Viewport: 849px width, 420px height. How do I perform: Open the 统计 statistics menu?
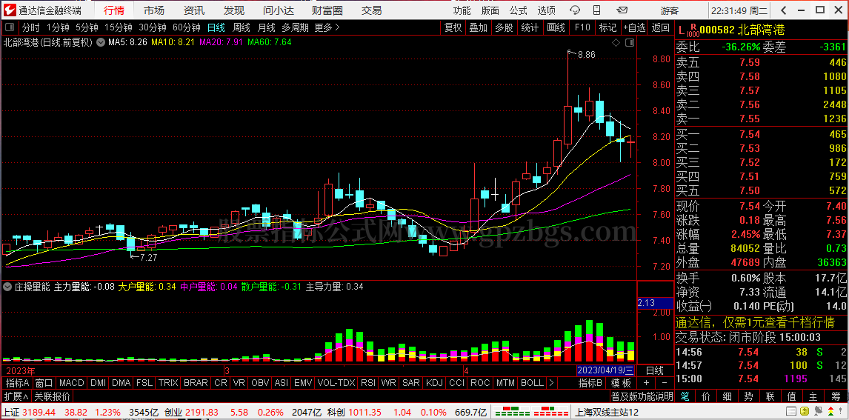pyautogui.click(x=530, y=27)
